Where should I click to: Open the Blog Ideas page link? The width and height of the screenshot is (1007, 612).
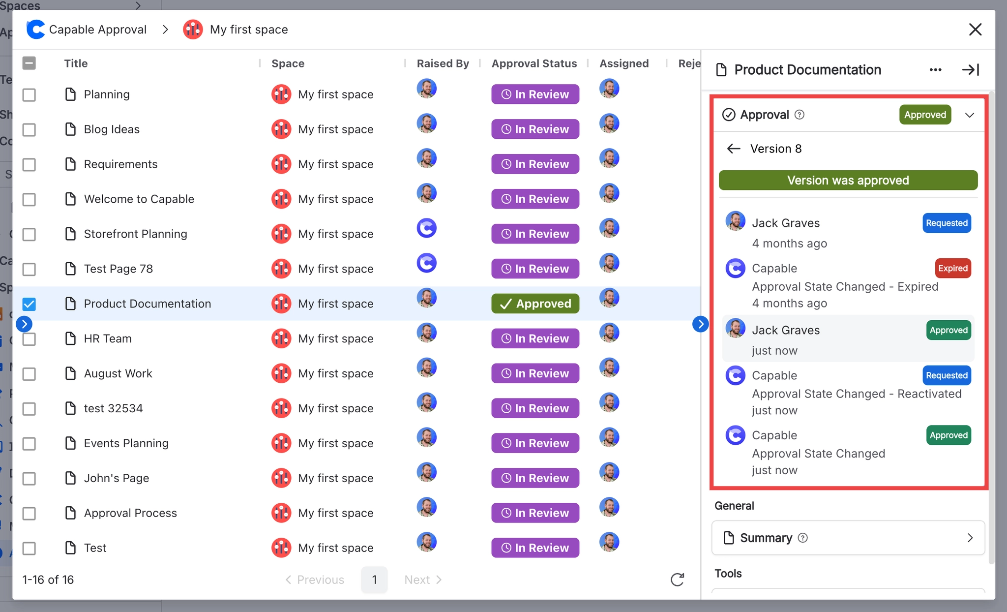tap(112, 129)
